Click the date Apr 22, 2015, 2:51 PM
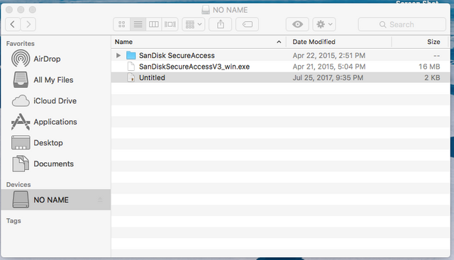Screen dimensions: 454x260 click(x=329, y=55)
